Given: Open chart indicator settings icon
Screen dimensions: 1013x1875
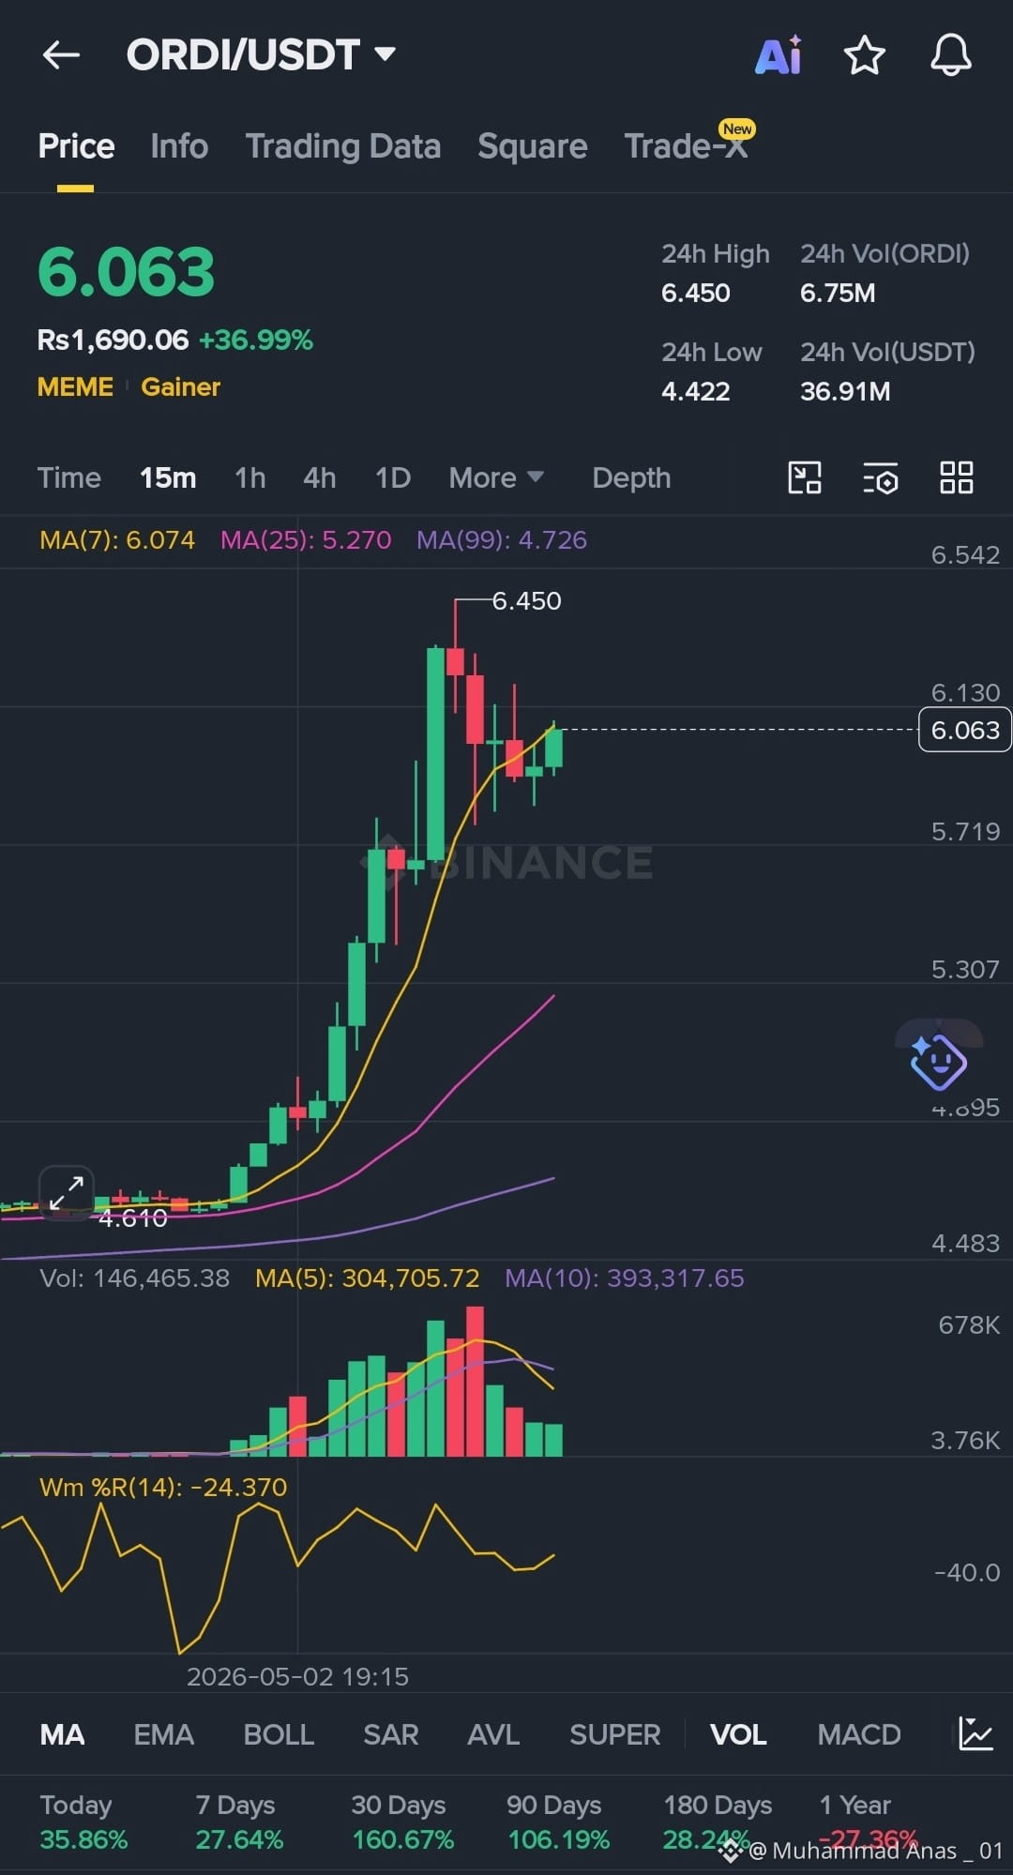Looking at the screenshot, I should click(x=880, y=477).
